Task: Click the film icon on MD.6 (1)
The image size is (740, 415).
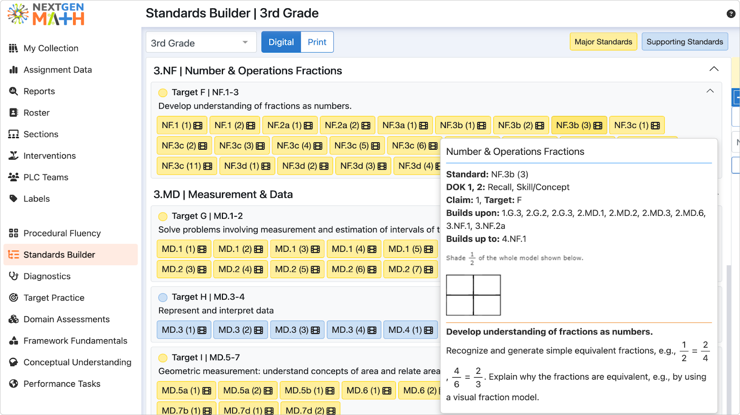Action: 387,391
